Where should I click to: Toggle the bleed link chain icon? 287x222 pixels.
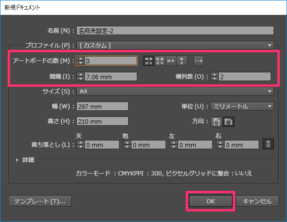tap(268, 144)
